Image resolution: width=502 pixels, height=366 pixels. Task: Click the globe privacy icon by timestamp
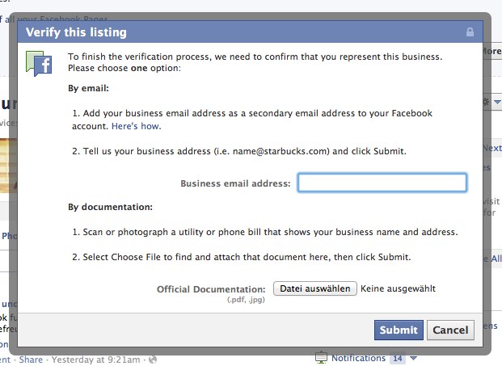click(x=153, y=360)
